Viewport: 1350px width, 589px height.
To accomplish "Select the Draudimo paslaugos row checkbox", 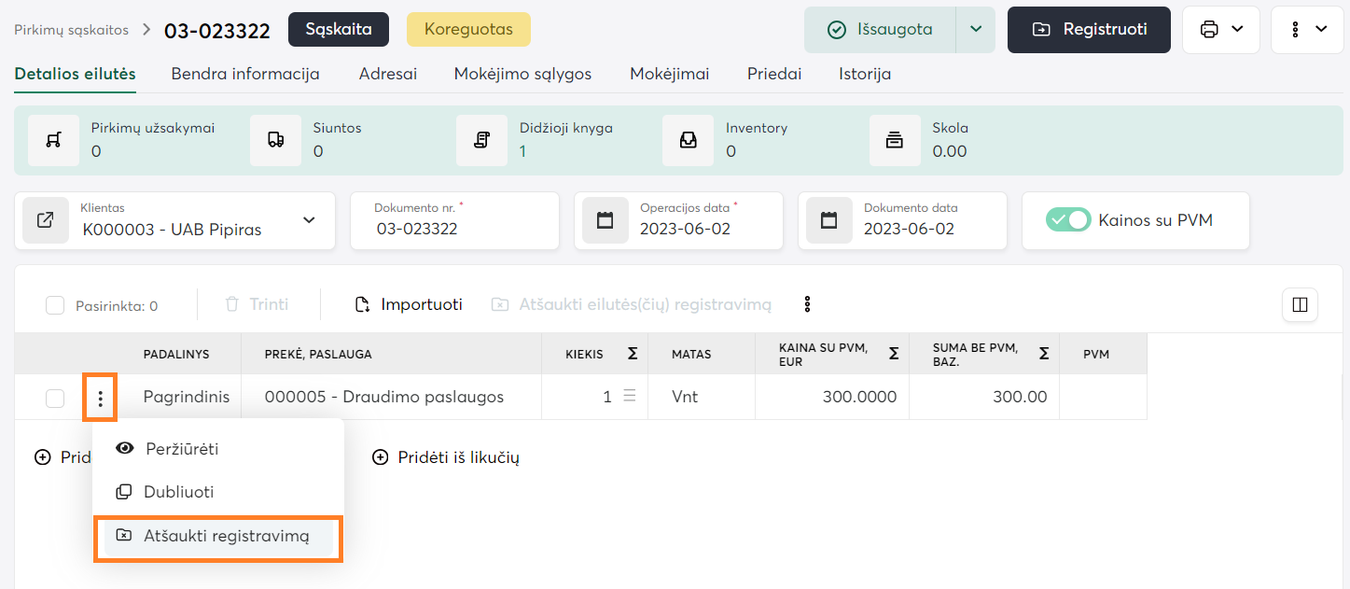I will (55, 399).
